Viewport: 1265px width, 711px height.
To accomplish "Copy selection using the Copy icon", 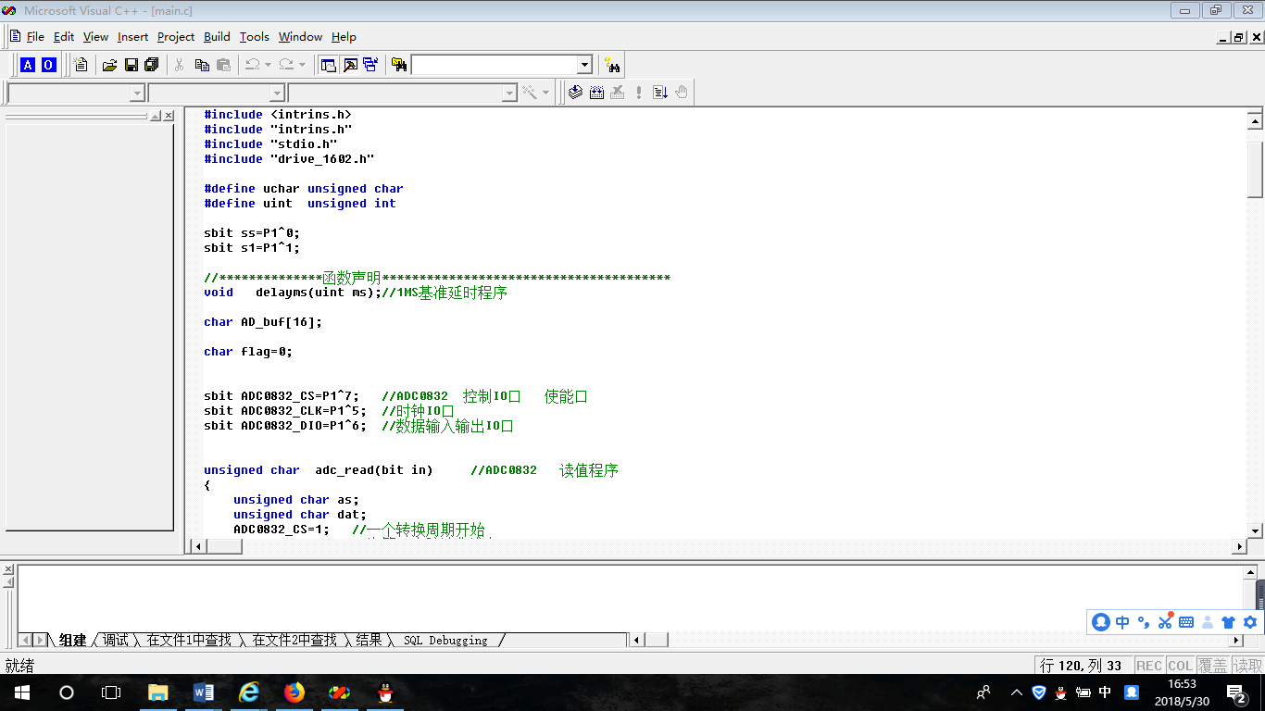I will coord(201,65).
